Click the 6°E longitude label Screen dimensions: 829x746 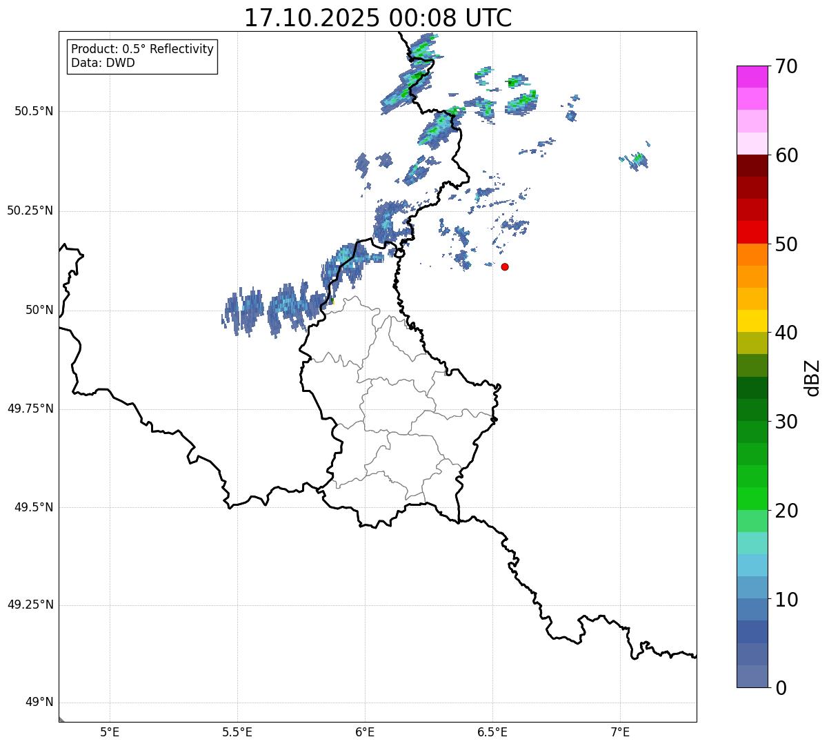(365, 732)
